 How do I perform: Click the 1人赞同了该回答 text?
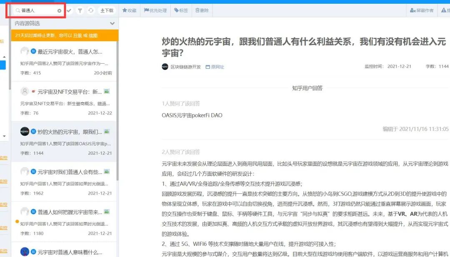pos(181,104)
